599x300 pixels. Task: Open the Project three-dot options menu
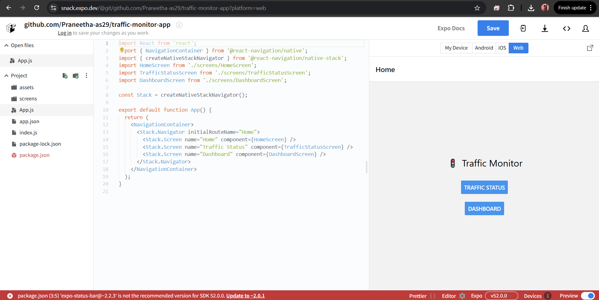(x=86, y=76)
